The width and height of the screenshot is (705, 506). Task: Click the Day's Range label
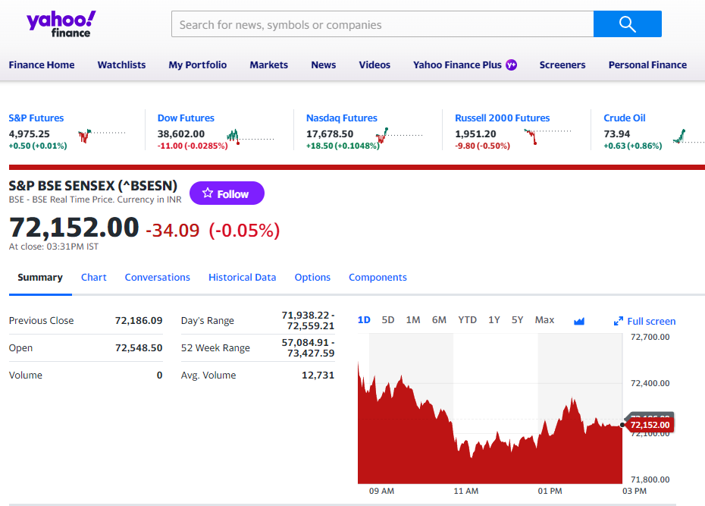(207, 321)
